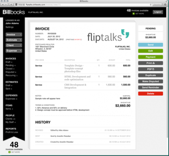Click the Make Disputed button

[x=150, y=81]
